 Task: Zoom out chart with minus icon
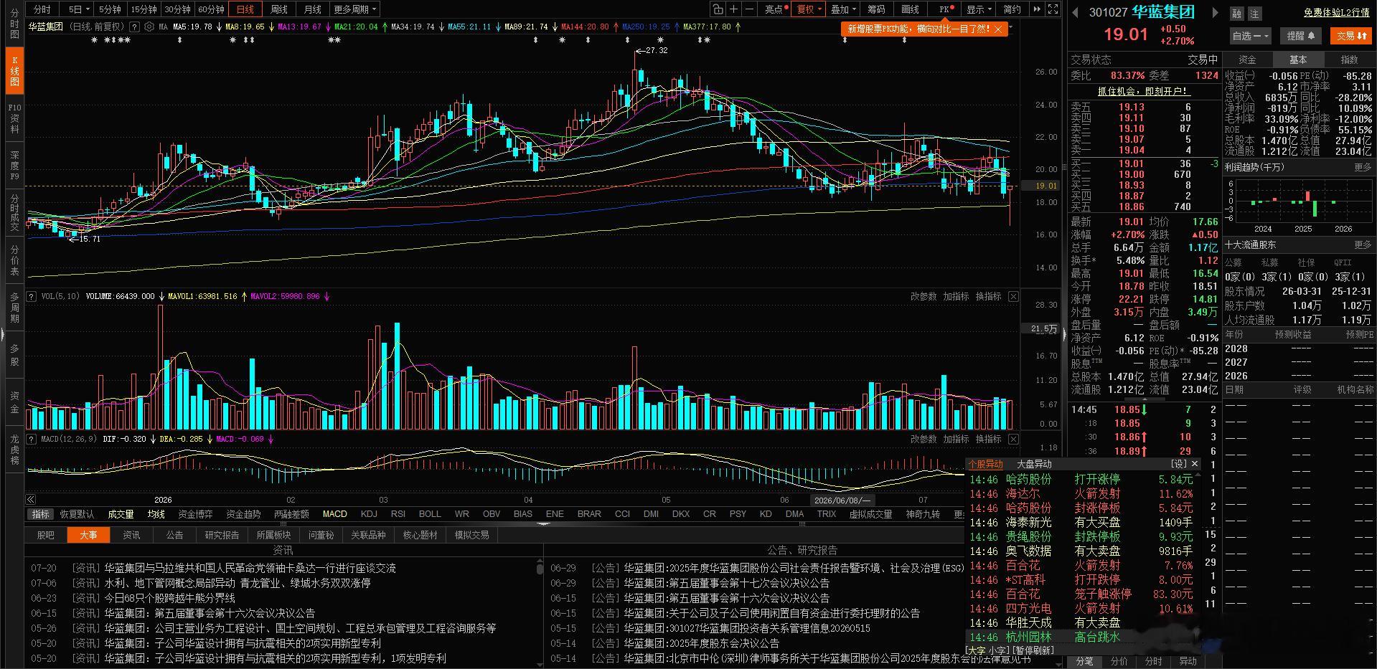point(750,9)
